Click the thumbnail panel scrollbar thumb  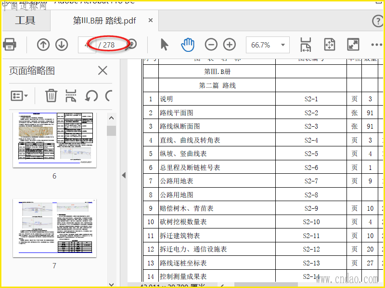coord(111,131)
